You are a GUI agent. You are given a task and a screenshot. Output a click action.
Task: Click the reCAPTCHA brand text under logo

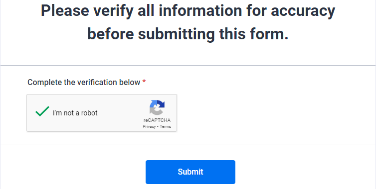coord(157,120)
